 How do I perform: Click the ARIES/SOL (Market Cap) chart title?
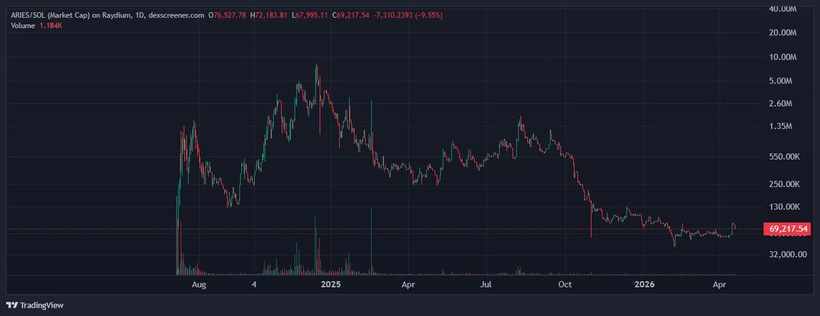pos(108,15)
